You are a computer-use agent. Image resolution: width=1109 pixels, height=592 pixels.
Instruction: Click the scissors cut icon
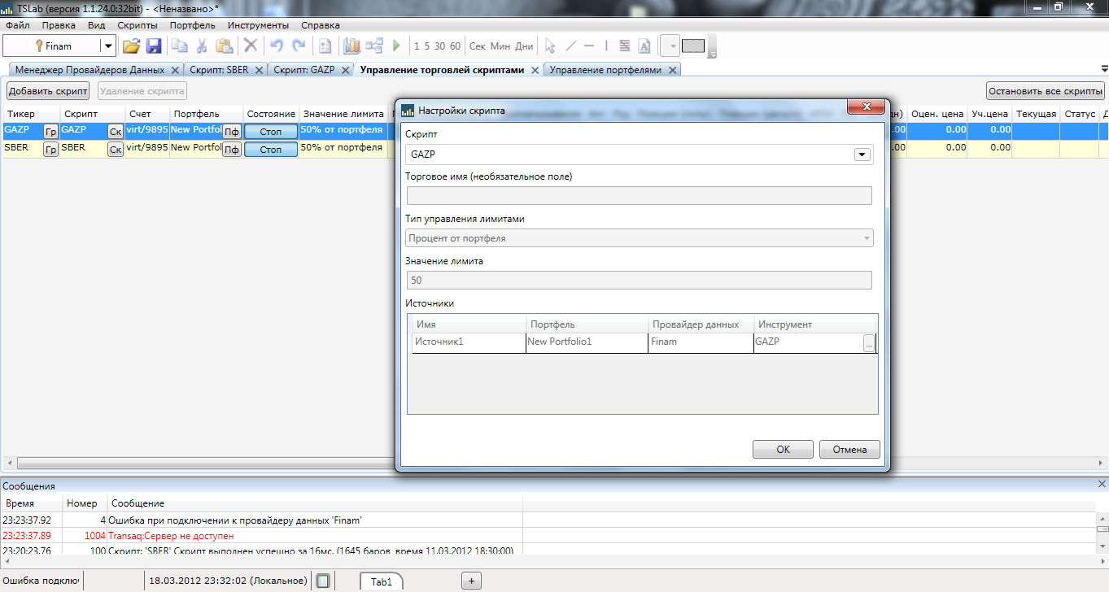pyautogui.click(x=201, y=46)
